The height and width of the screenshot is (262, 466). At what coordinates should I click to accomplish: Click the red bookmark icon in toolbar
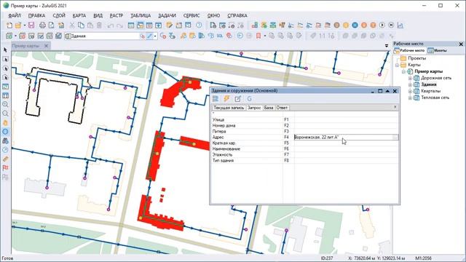258,36
